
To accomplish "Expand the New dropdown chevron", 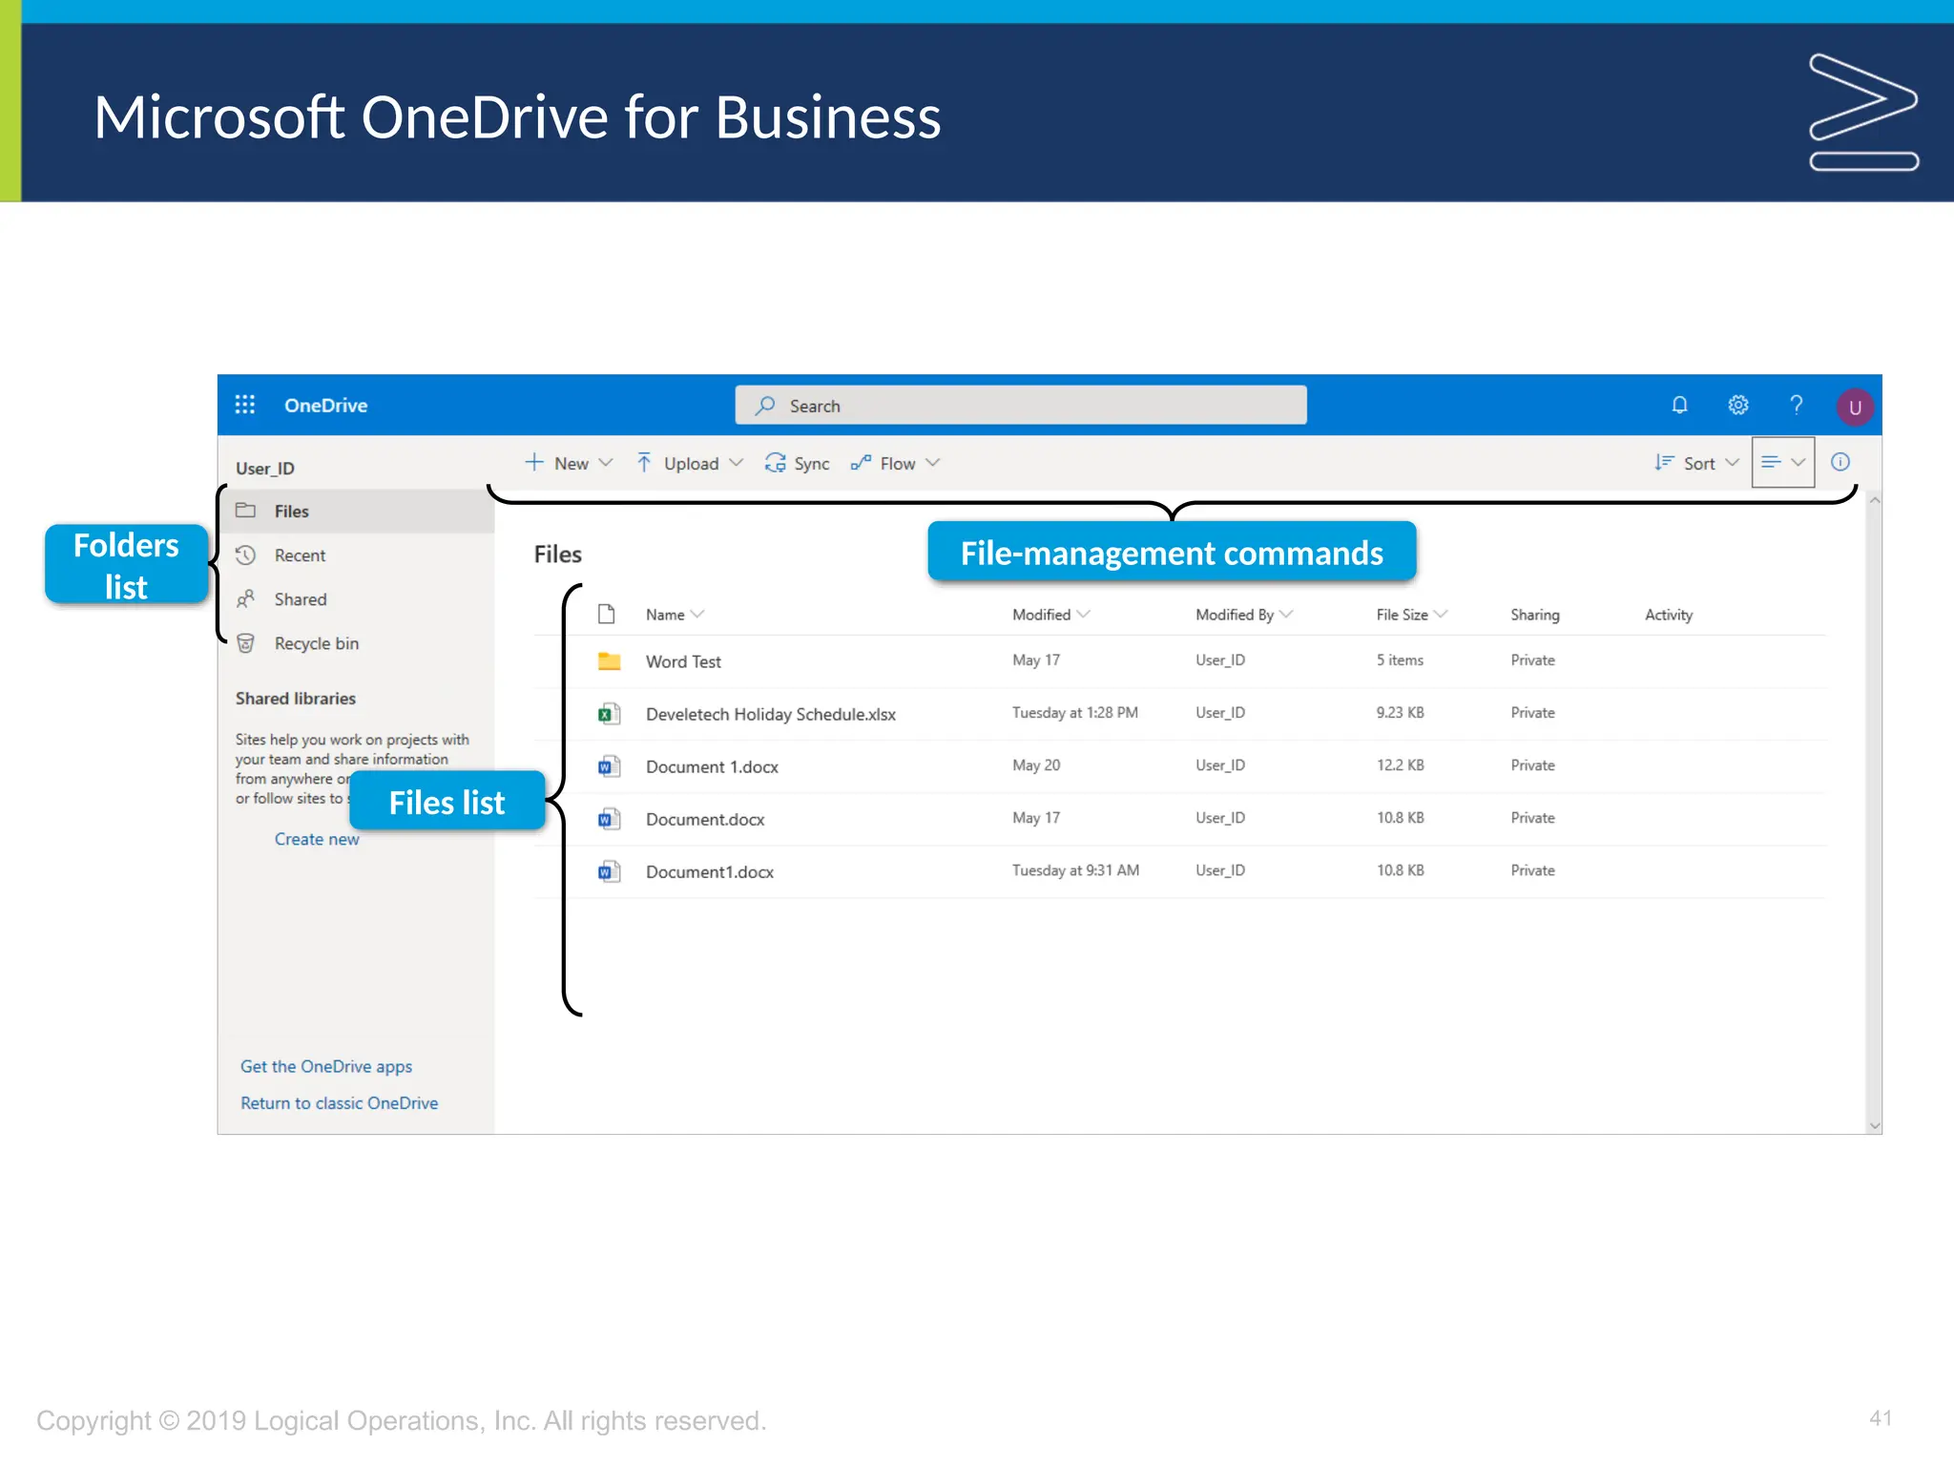I will [x=606, y=463].
